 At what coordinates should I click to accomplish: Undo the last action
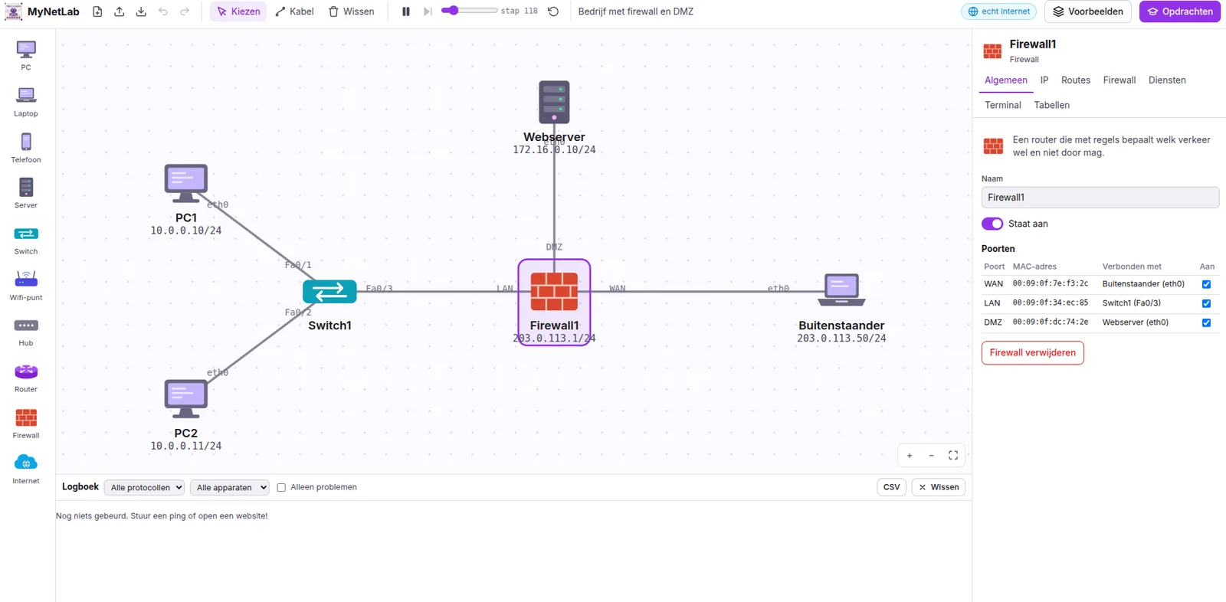163,11
